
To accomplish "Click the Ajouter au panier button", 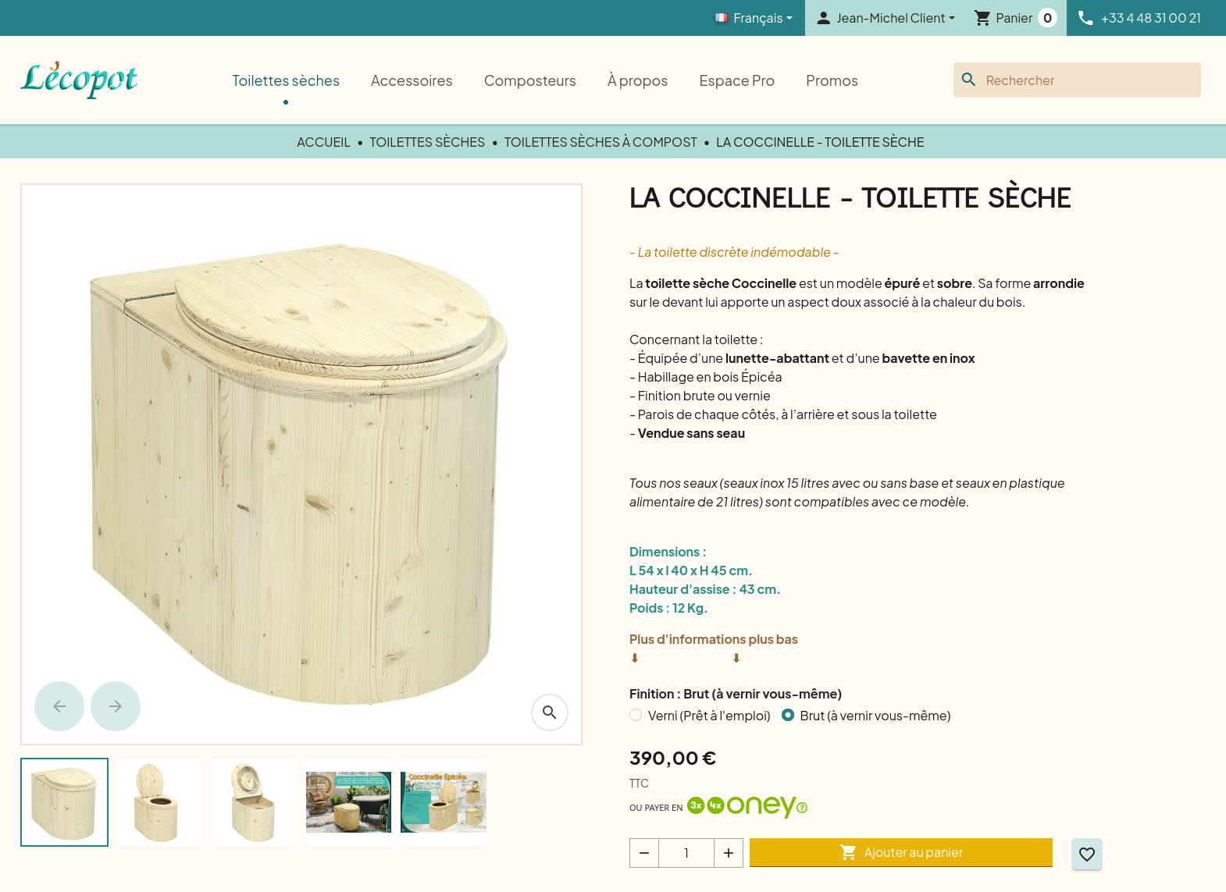I will tap(900, 852).
